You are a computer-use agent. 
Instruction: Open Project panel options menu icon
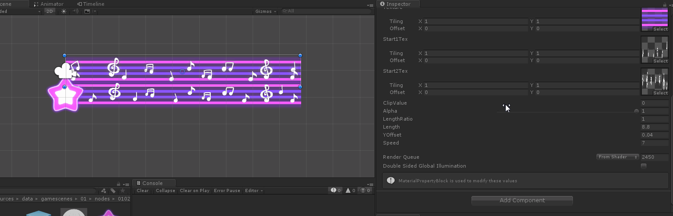click(x=126, y=184)
